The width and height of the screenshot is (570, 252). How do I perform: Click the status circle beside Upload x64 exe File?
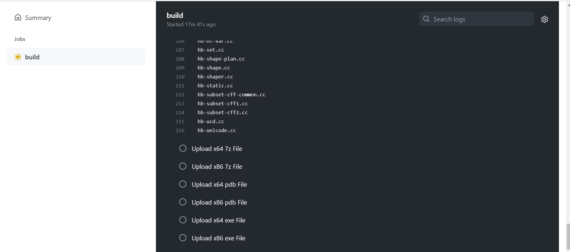[183, 220]
